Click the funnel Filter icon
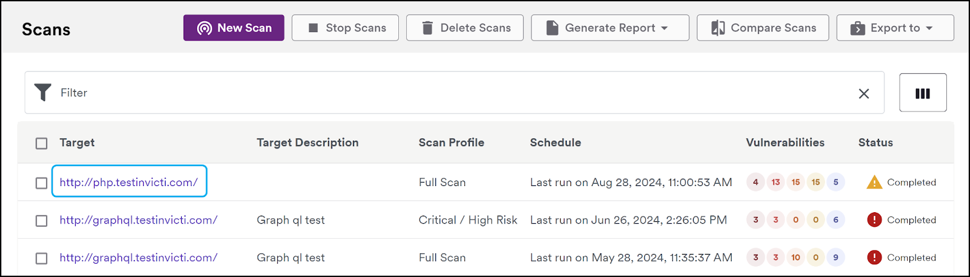This screenshot has height=277, width=970. click(x=42, y=93)
